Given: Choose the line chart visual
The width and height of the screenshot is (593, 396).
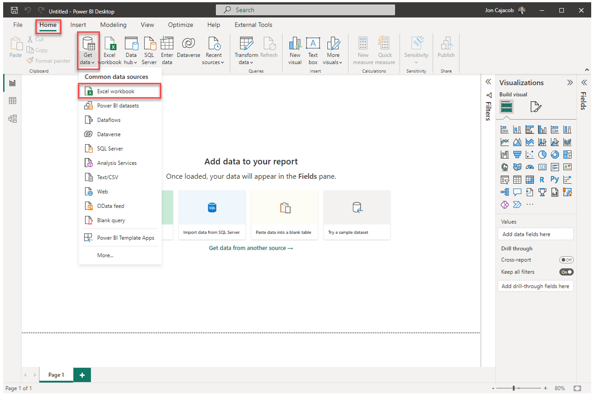Looking at the screenshot, I should (505, 142).
